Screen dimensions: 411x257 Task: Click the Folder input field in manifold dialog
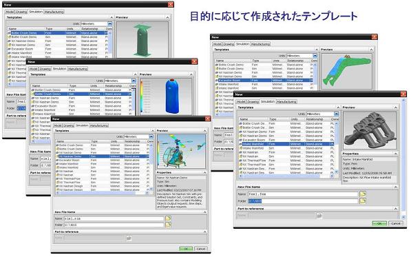(x=303, y=201)
